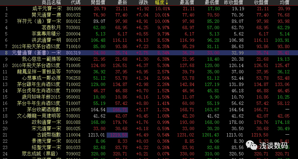This screenshot has height=159, width=298.
Task: Select the row 政和通寶一宋
Action: click(149, 122)
